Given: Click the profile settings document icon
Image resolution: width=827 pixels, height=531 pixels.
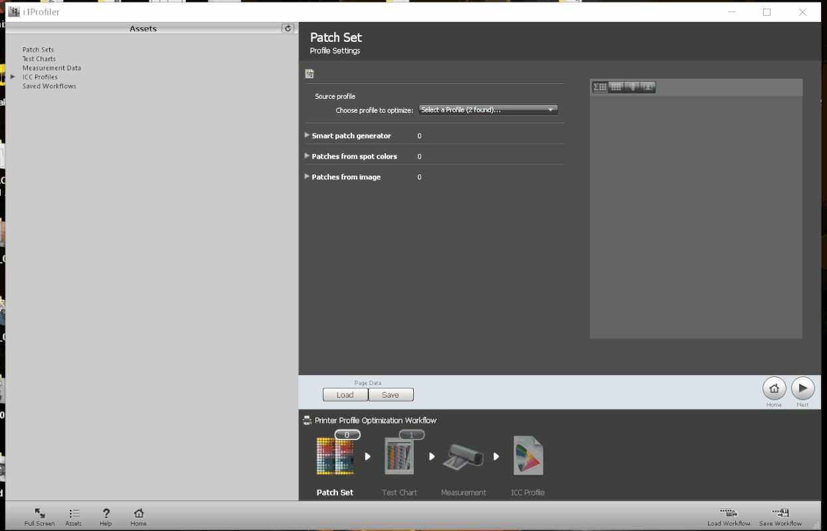Looking at the screenshot, I should (309, 74).
